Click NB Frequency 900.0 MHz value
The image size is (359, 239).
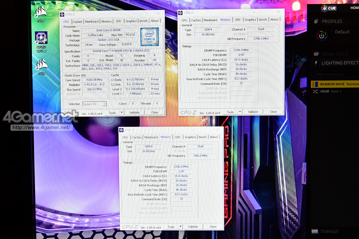(201, 156)
